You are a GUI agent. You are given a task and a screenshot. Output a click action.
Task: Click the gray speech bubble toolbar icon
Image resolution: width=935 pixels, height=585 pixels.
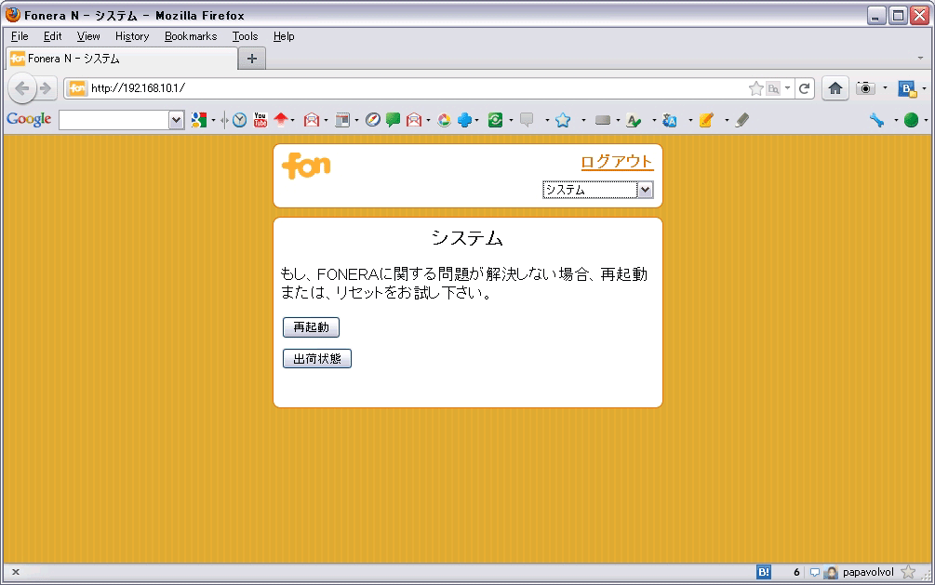pos(527,120)
